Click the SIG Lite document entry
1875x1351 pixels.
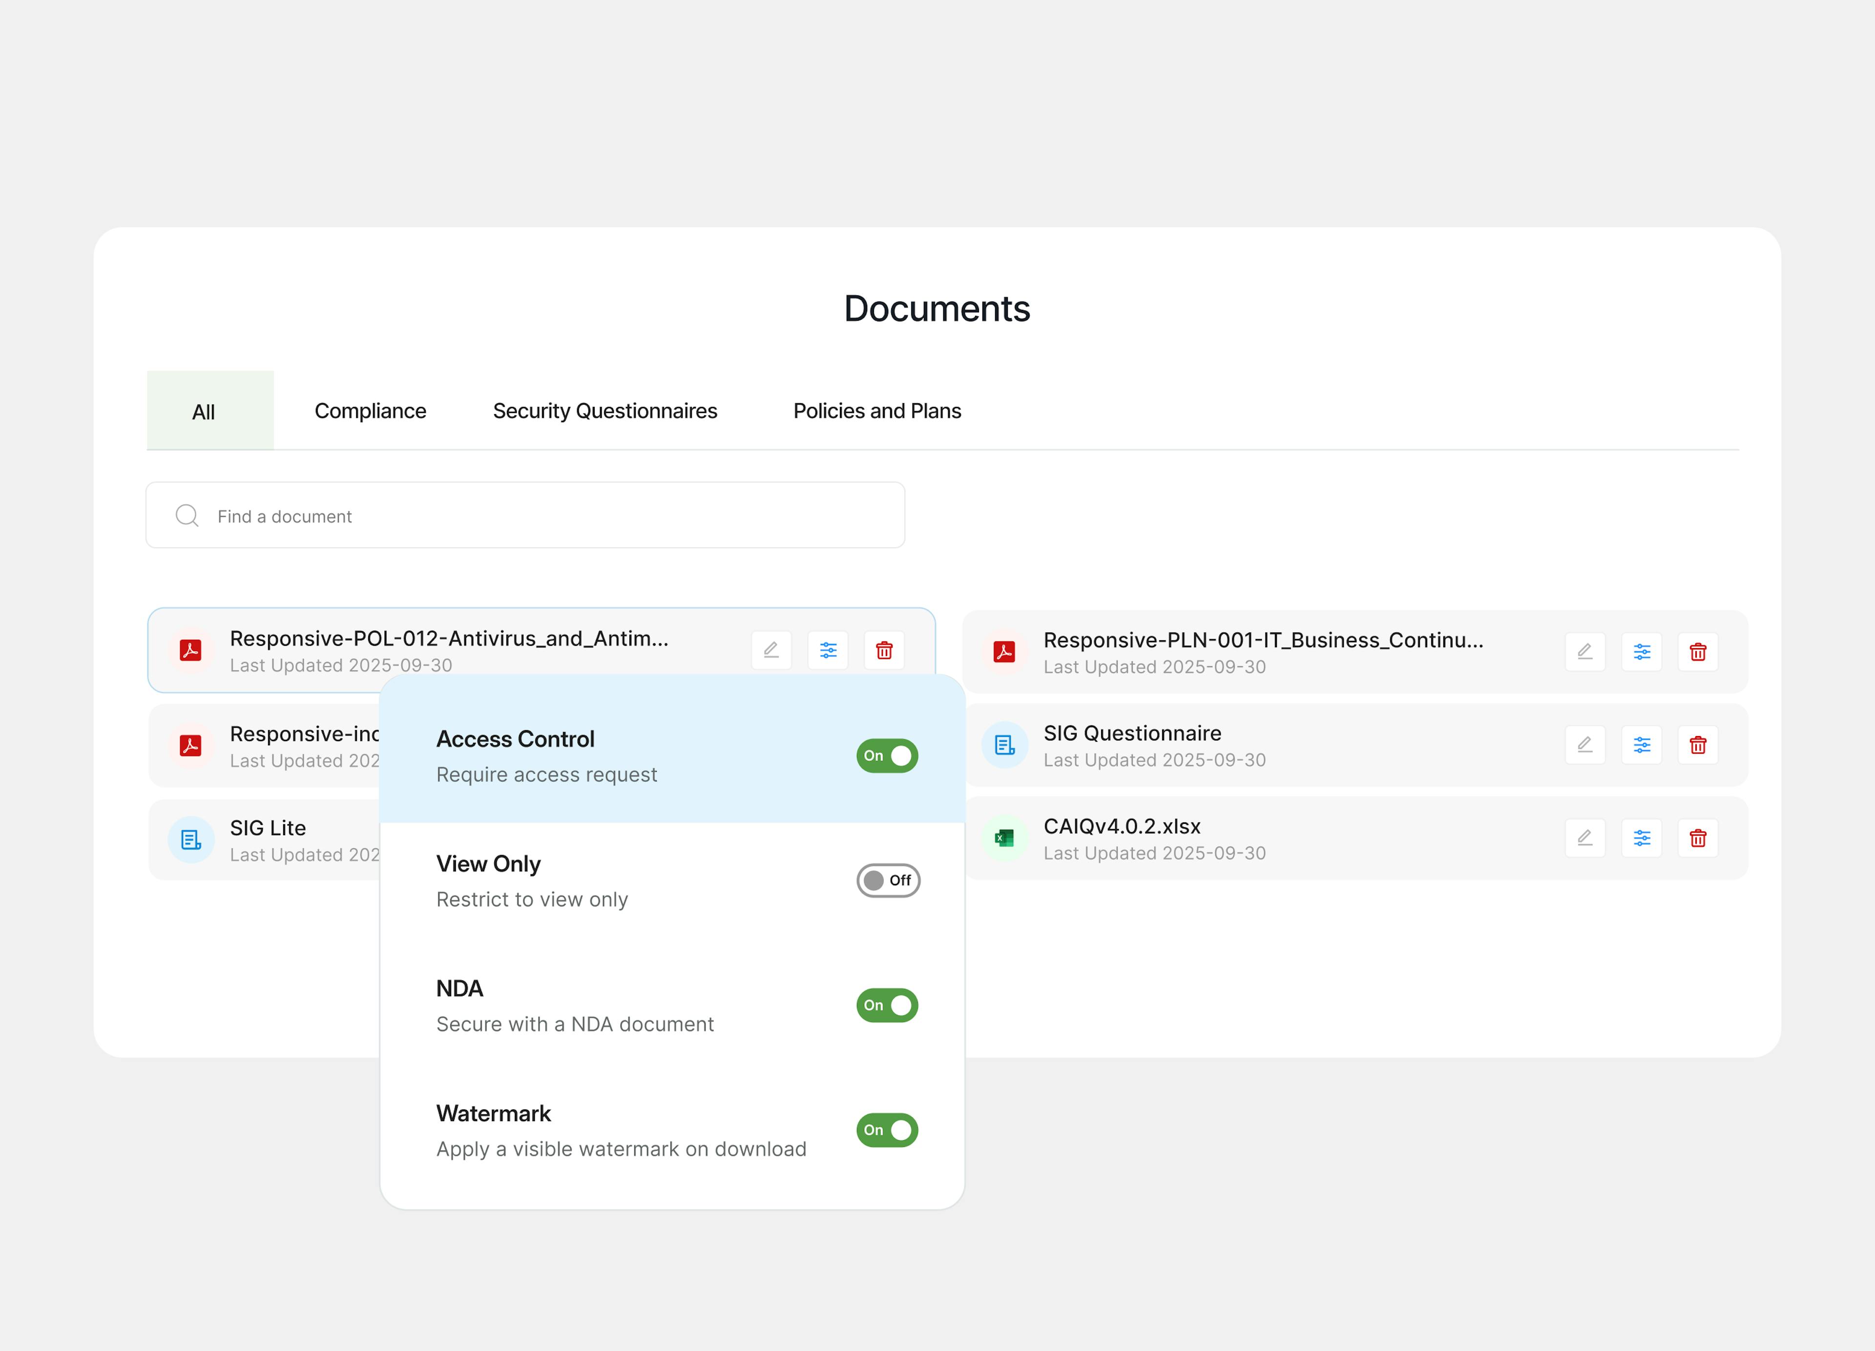point(268,829)
